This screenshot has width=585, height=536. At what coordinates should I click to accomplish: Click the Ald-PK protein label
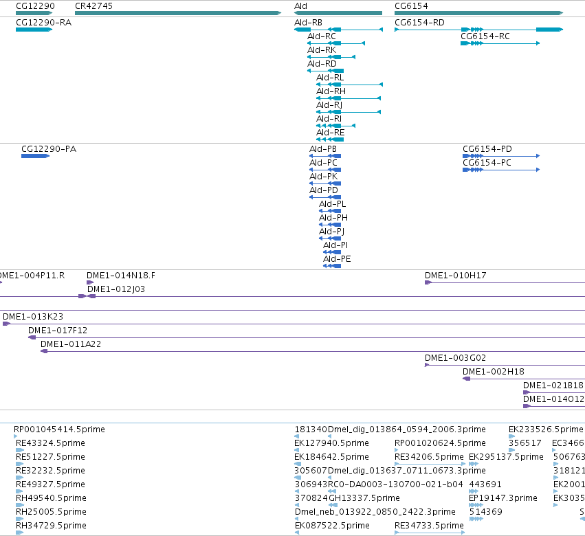(x=324, y=177)
